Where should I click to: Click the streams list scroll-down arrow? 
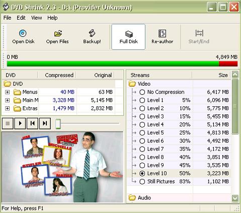coord(235,198)
